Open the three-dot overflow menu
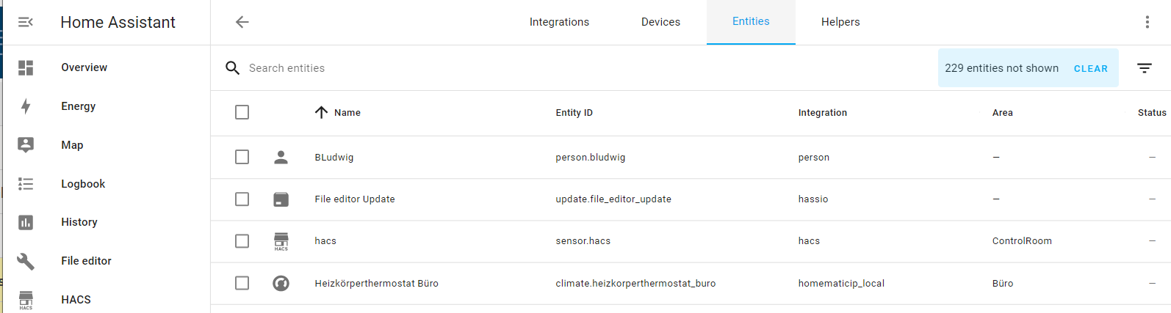This screenshot has height=313, width=1171. click(x=1147, y=22)
